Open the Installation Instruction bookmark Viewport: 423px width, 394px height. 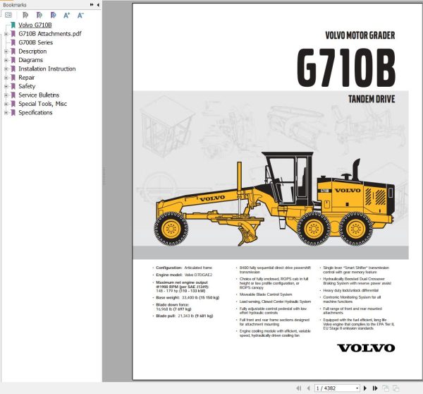pos(47,69)
